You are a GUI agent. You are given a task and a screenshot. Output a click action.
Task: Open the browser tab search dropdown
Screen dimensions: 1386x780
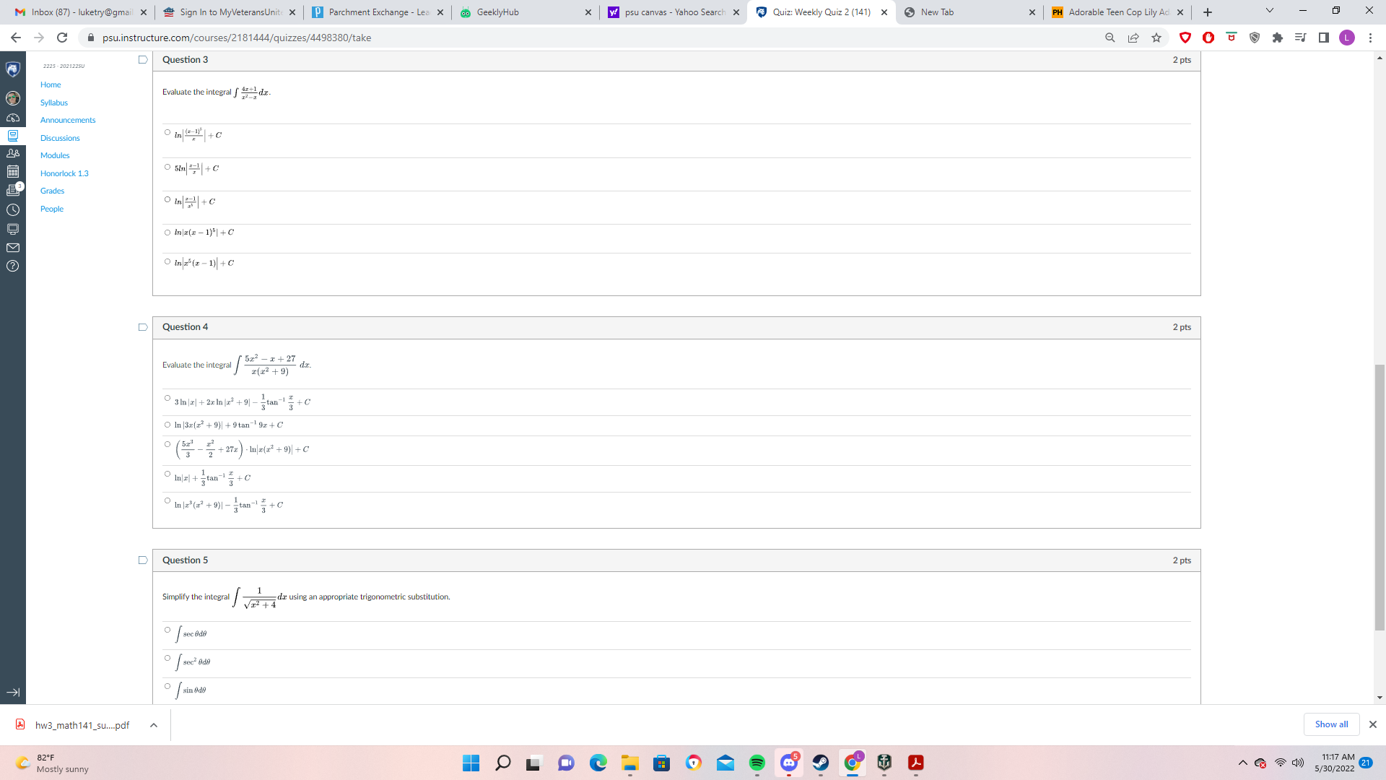point(1269,10)
